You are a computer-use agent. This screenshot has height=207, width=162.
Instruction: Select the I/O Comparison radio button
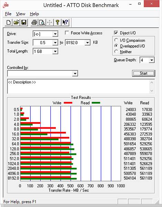tap(116, 40)
